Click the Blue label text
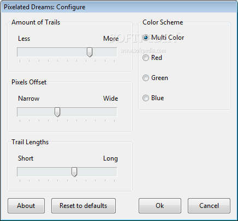This screenshot has width=238, height=221. (x=158, y=98)
